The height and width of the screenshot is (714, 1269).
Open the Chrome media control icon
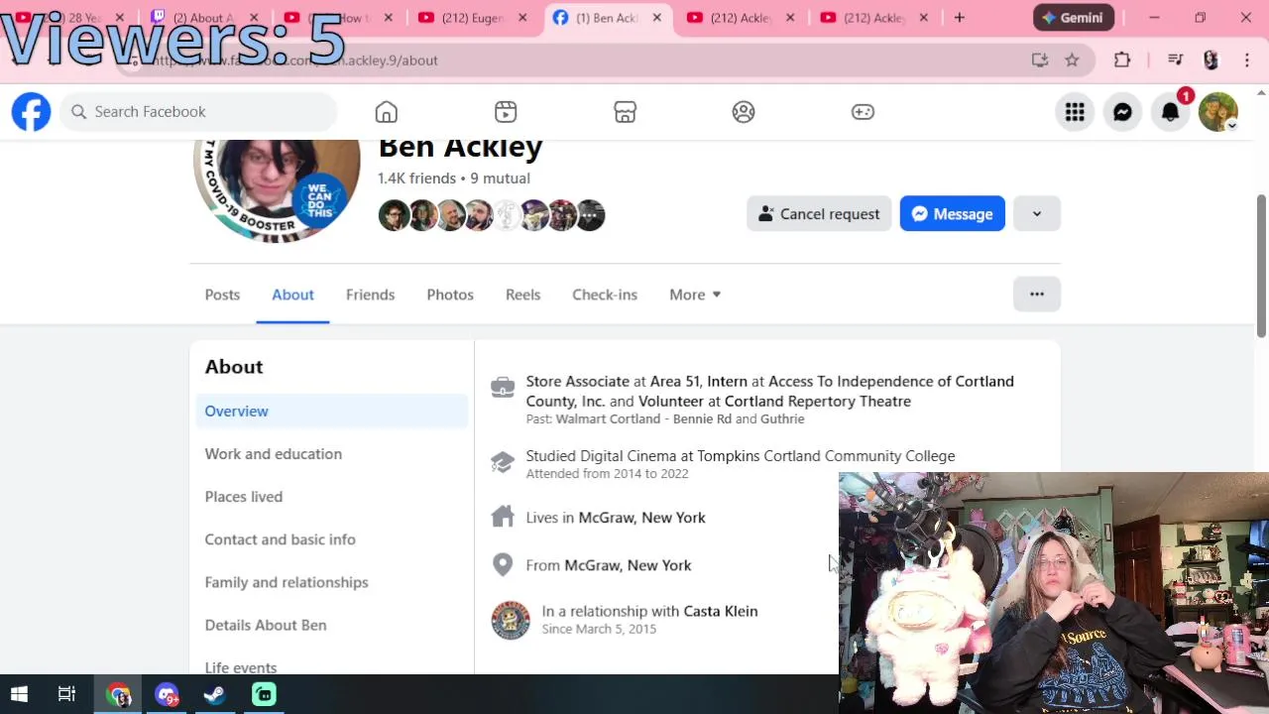tap(1175, 60)
